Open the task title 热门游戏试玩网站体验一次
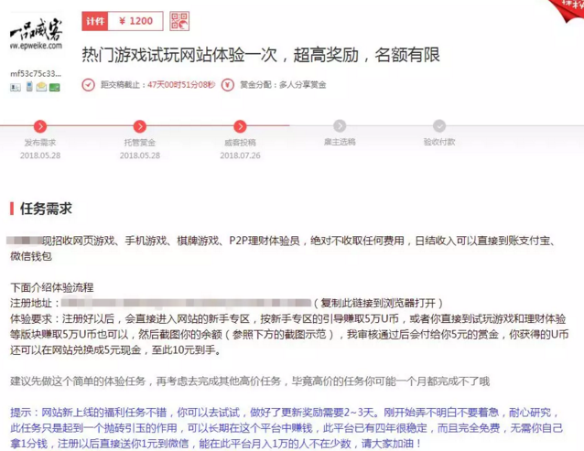584x451 pixels. 261,54
